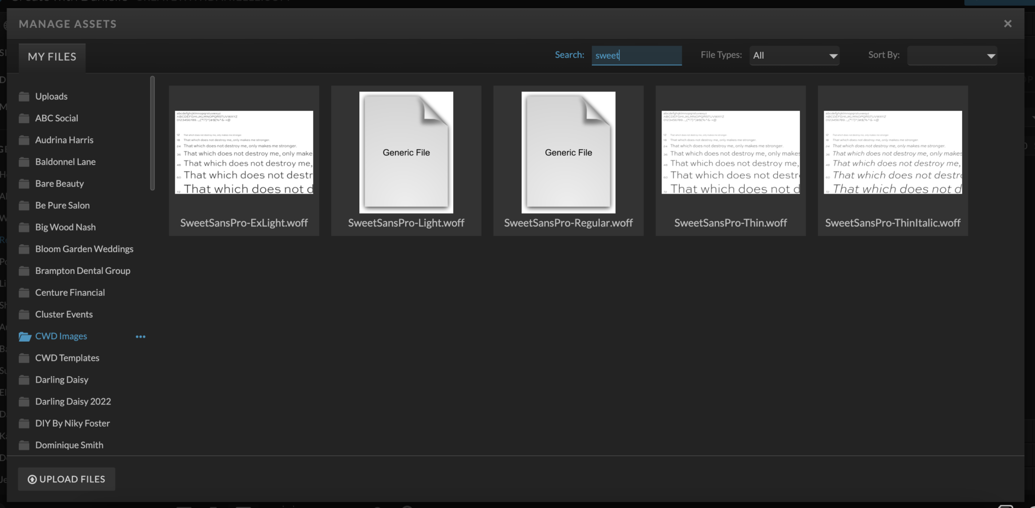
Task: Switch to the MY FILES tab
Action: point(52,57)
